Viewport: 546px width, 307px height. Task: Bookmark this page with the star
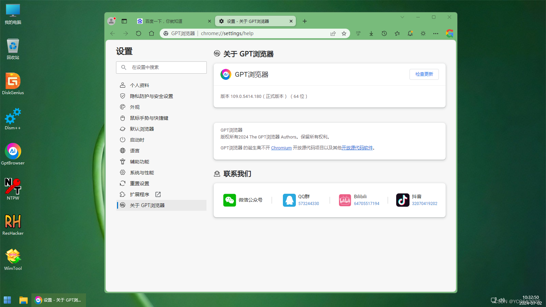pyautogui.click(x=344, y=33)
